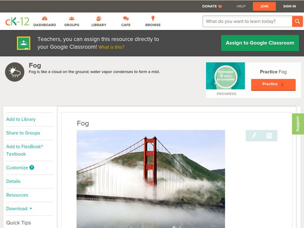Click Add to FlexBook Textbook

25,150
